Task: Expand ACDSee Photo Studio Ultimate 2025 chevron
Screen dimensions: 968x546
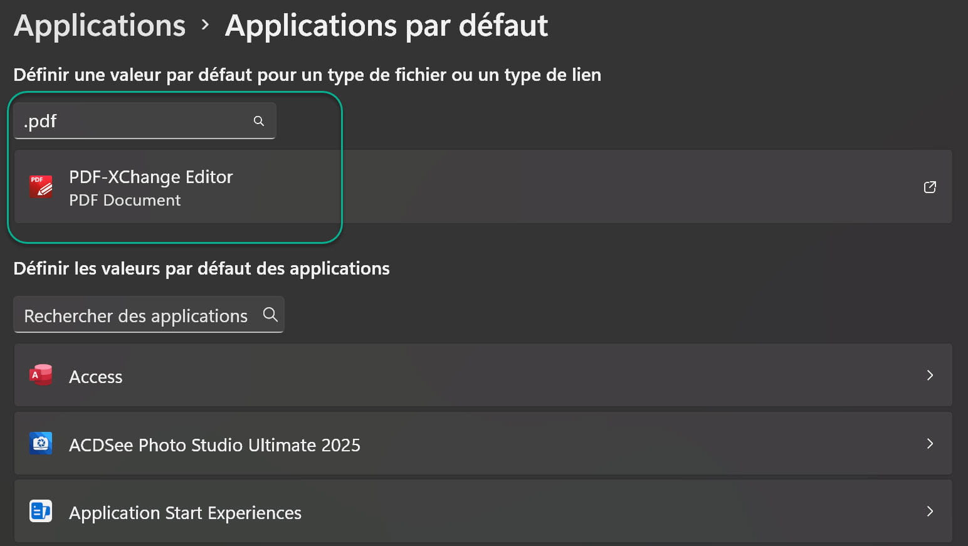Action: click(x=930, y=443)
